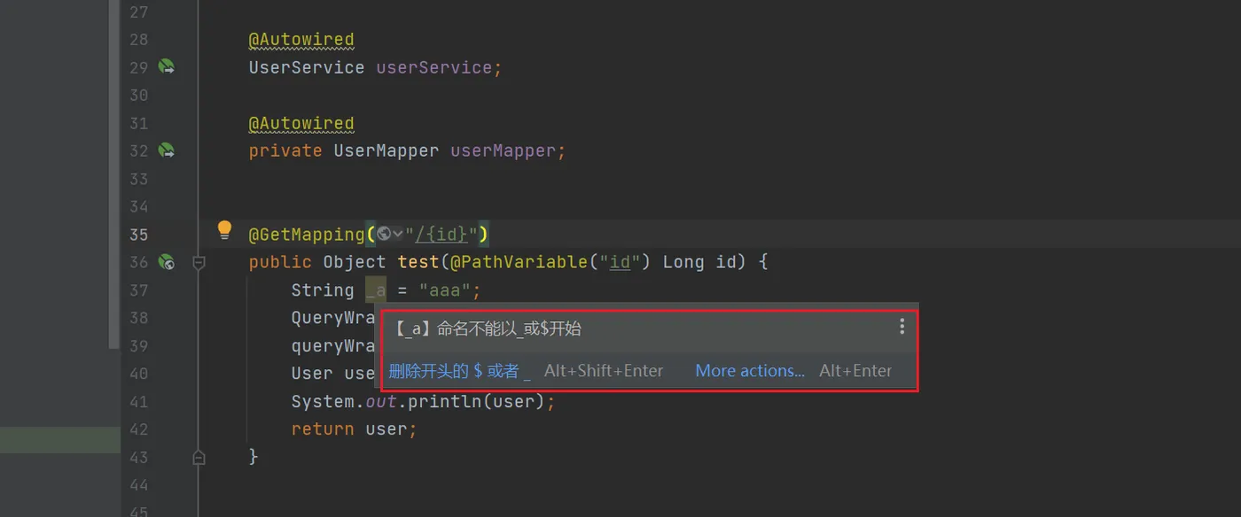Image resolution: width=1241 pixels, height=517 pixels.
Task: Apply the '删除开头的 $ 或者 _' quick fix
Action: tap(459, 371)
